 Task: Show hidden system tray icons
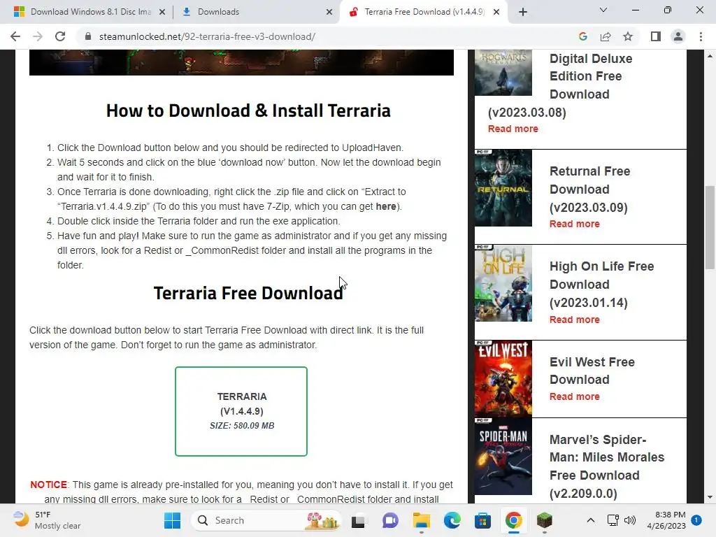590,520
